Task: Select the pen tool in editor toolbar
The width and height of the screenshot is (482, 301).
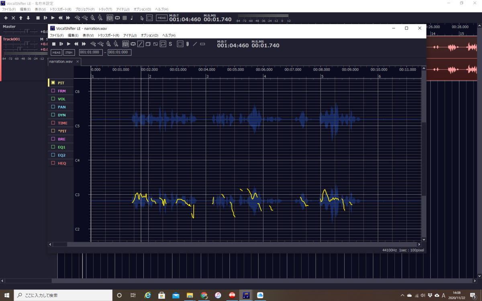Action: point(187,44)
